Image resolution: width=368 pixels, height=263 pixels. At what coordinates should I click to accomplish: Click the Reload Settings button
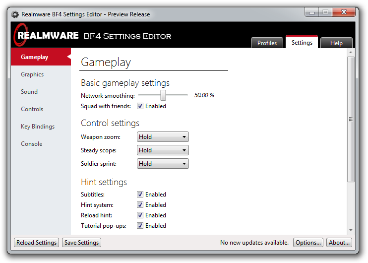pos(36,242)
